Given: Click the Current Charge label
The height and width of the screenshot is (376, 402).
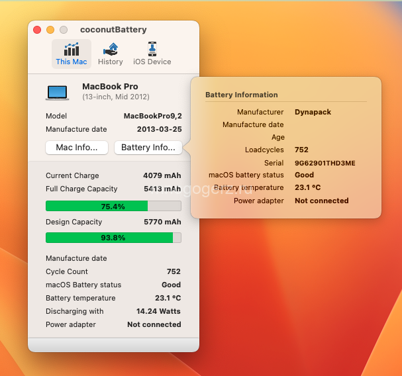Looking at the screenshot, I should pyautogui.click(x=72, y=175).
